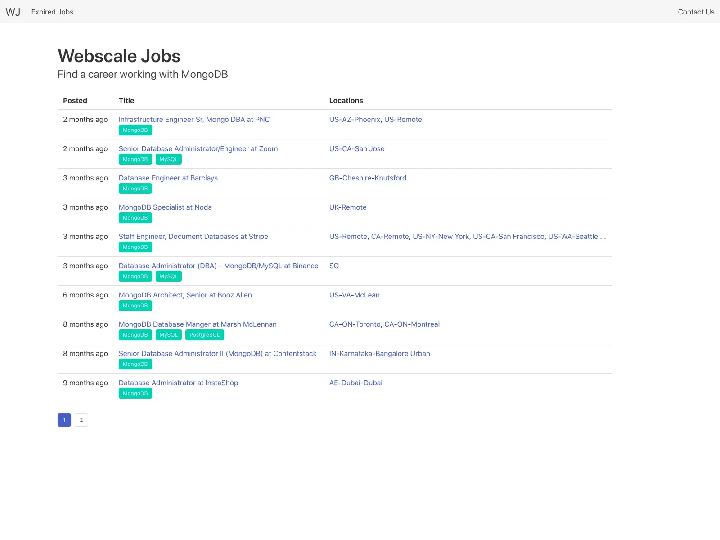Select current pagination page 1
720x540 pixels.
pyautogui.click(x=64, y=420)
